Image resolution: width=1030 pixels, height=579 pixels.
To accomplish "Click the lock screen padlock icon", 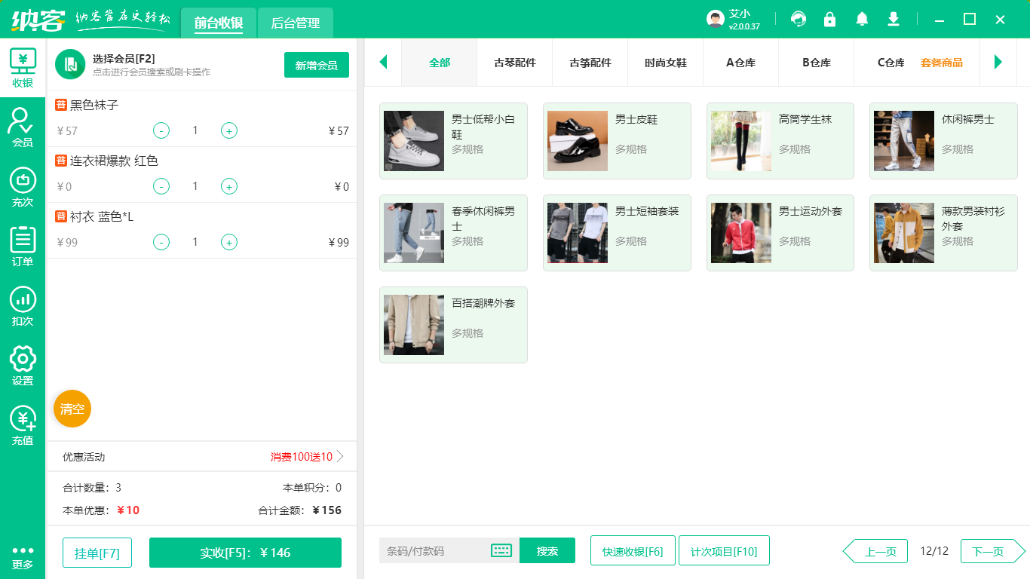I will pyautogui.click(x=829, y=19).
